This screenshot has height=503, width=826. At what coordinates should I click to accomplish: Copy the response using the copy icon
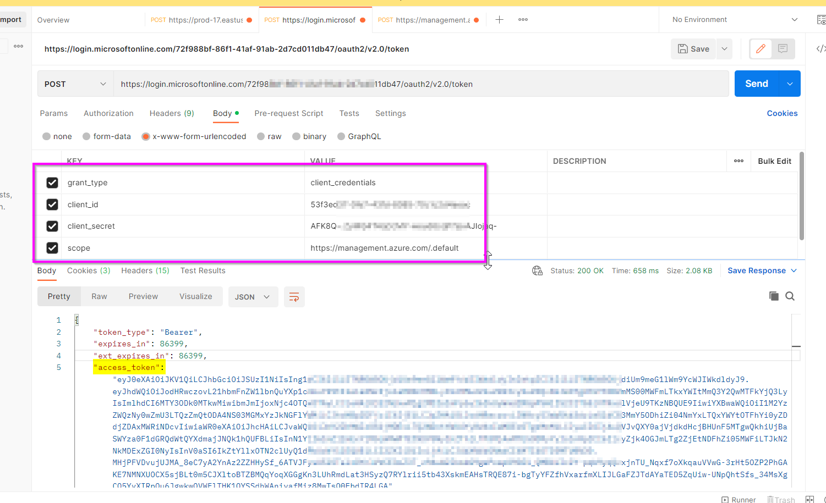point(773,296)
